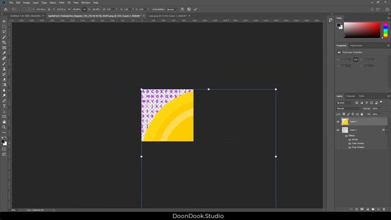The width and height of the screenshot is (391, 220).
Task: Collapse the fx effects list on layer
Action: click(387, 130)
